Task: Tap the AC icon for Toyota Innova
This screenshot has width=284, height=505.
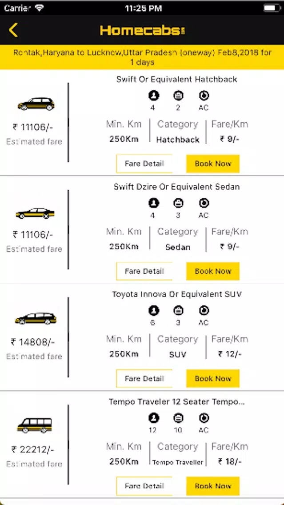Action: pos(204,310)
